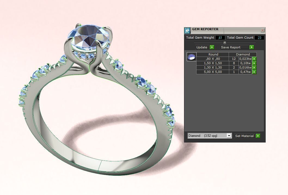
Task: Click the 0,023tw weight cell
Action: 245,59
